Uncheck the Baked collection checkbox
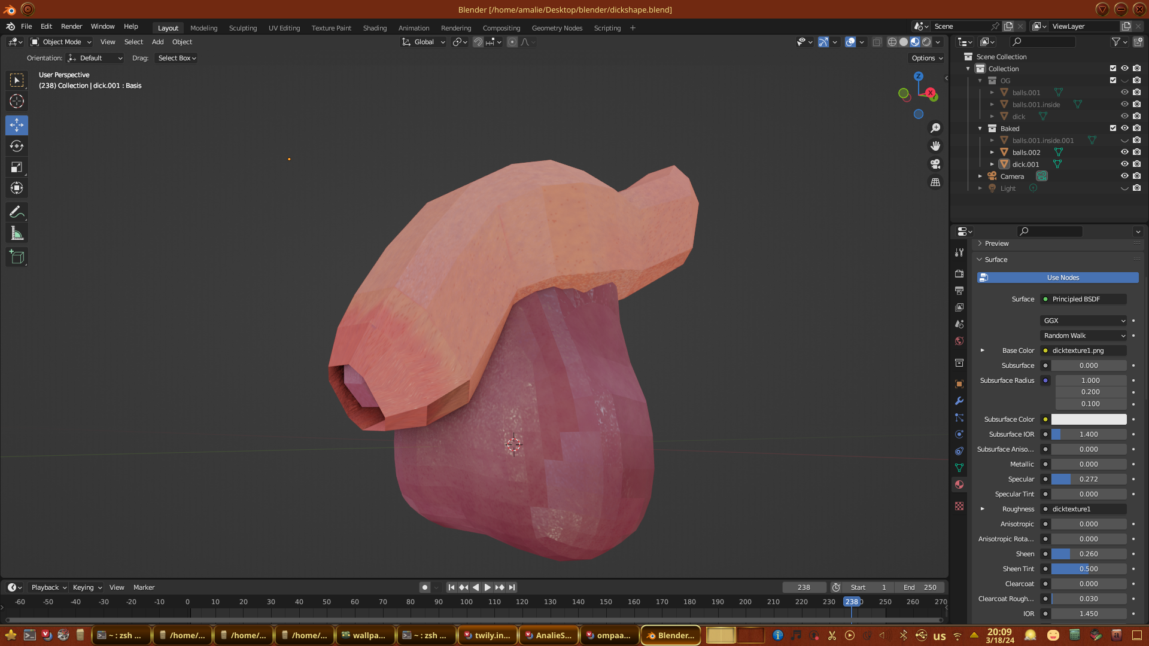This screenshot has height=646, width=1149. pos(1113,128)
